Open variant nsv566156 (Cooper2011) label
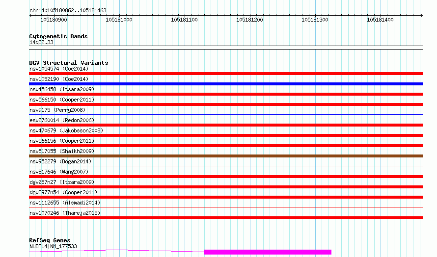Viewport: 437px width, 257px height. (x=62, y=141)
